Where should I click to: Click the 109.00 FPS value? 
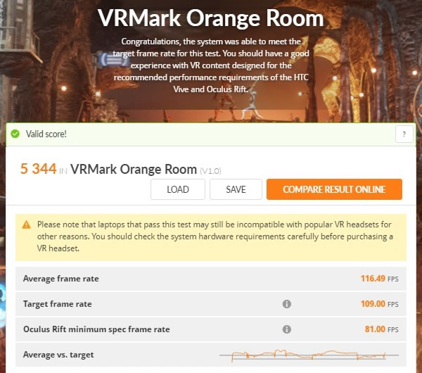point(380,304)
